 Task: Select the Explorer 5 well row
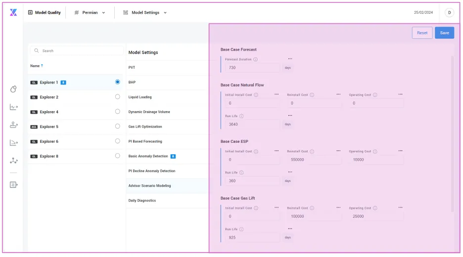76,127
